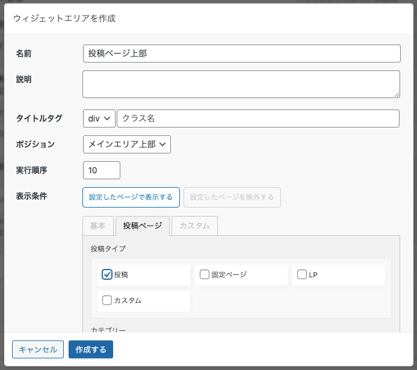Check the 投稿 post type checkbox
Screen dimensions: 417x370
click(107, 274)
